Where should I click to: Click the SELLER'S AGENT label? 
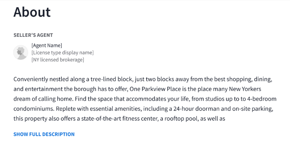coord(33,35)
